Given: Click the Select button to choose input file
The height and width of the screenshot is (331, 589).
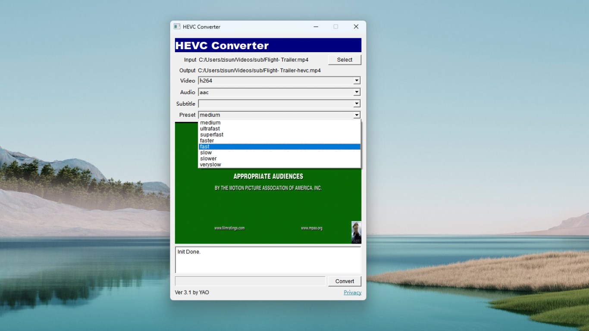Looking at the screenshot, I should [x=344, y=59].
